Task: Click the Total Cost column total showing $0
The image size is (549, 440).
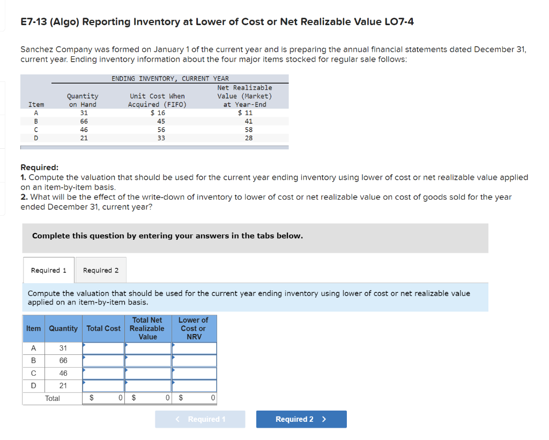Action: tap(103, 398)
